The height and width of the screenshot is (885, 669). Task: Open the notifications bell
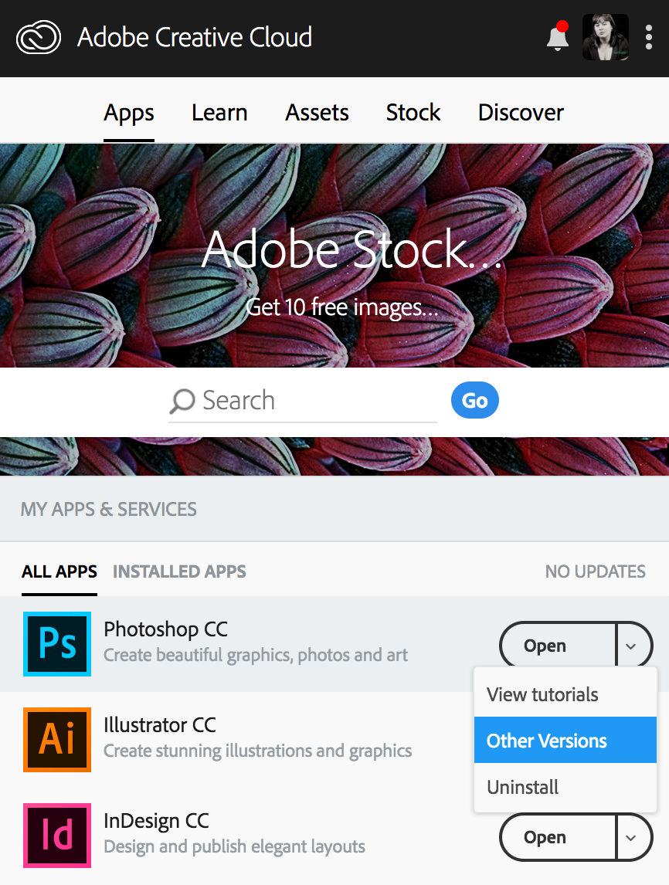point(557,37)
